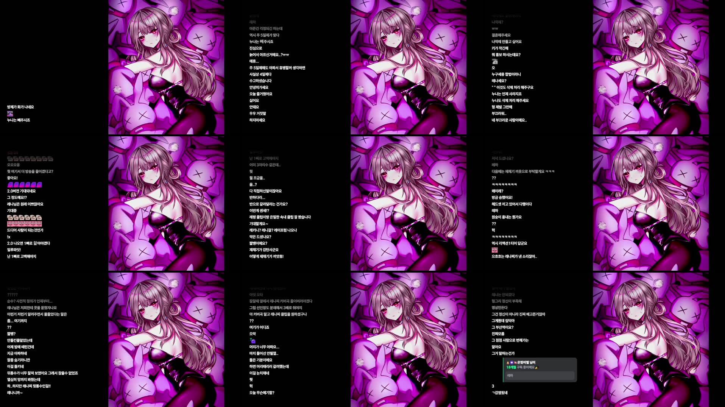
Task: Click the purple emote below '으악'
Action: click(x=253, y=341)
